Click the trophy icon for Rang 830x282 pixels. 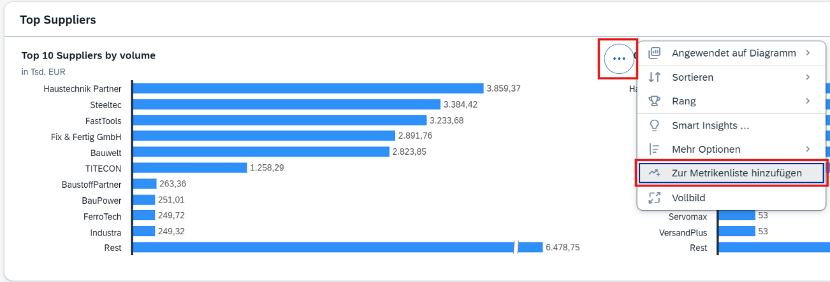pyautogui.click(x=654, y=101)
